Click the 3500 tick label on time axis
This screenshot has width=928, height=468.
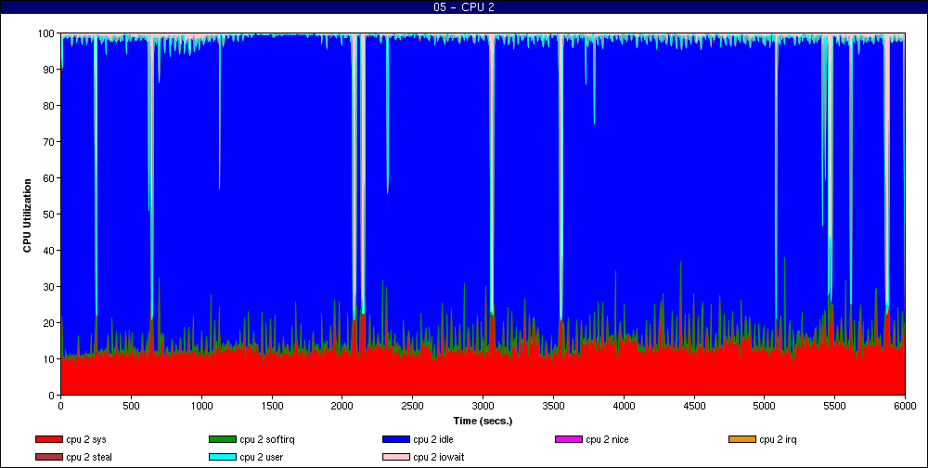pyautogui.click(x=553, y=407)
